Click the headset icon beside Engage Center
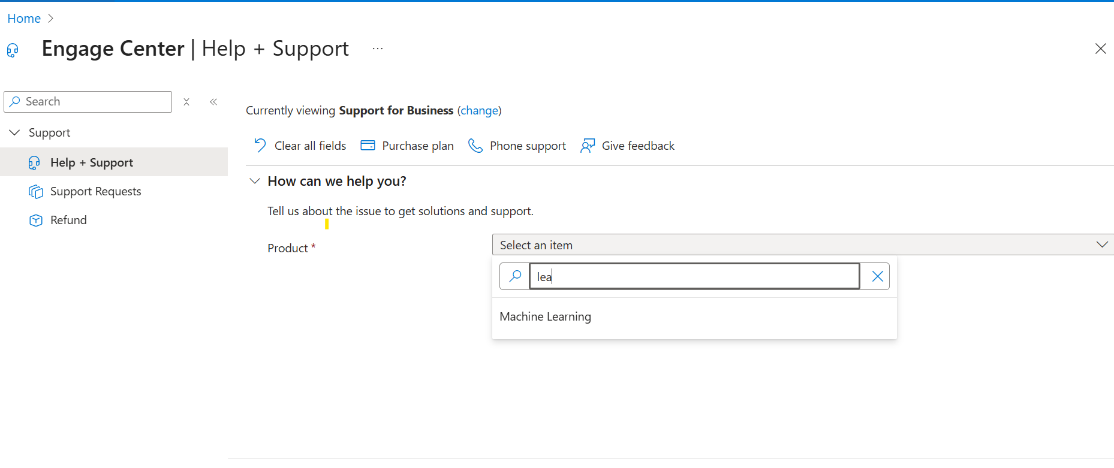Viewport: 1114px width, 468px height. click(x=13, y=50)
